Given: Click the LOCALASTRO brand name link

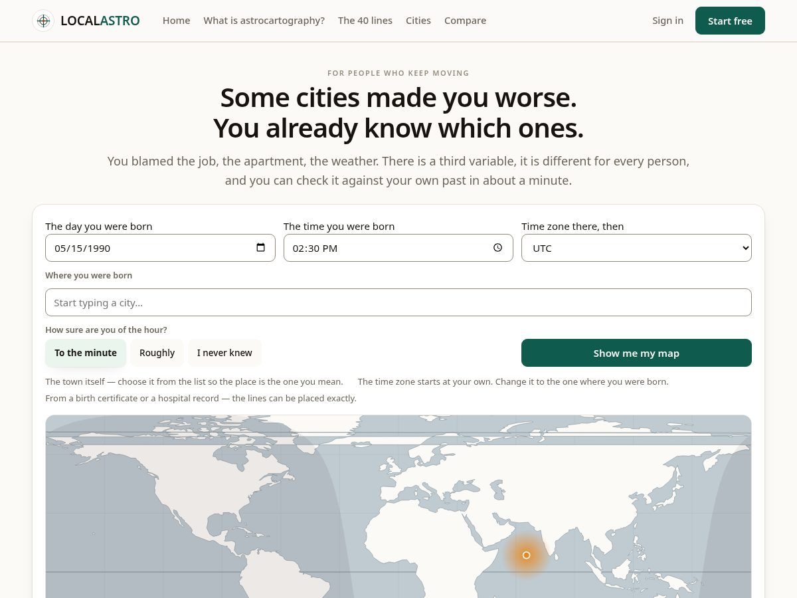Looking at the screenshot, I should point(100,21).
